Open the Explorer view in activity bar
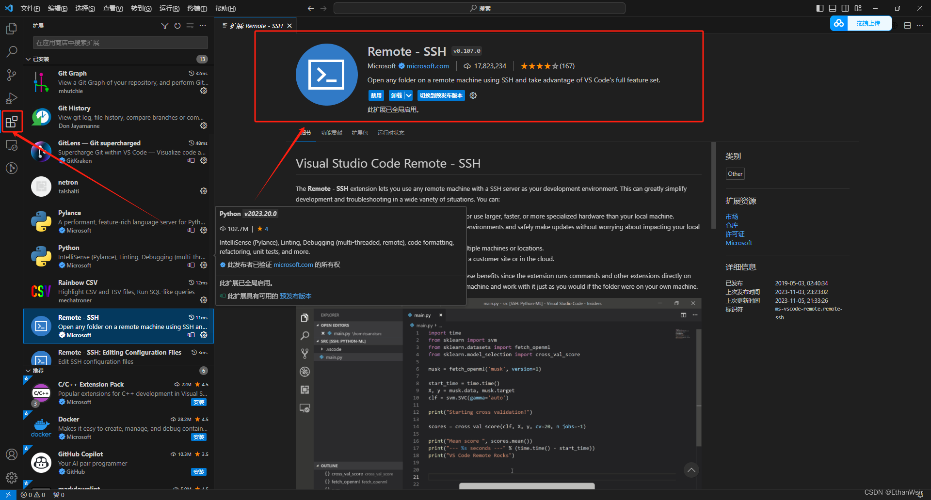The width and height of the screenshot is (931, 500). [12, 29]
